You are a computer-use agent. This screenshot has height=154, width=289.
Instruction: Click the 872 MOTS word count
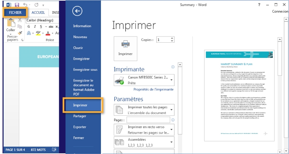[x=38, y=150]
